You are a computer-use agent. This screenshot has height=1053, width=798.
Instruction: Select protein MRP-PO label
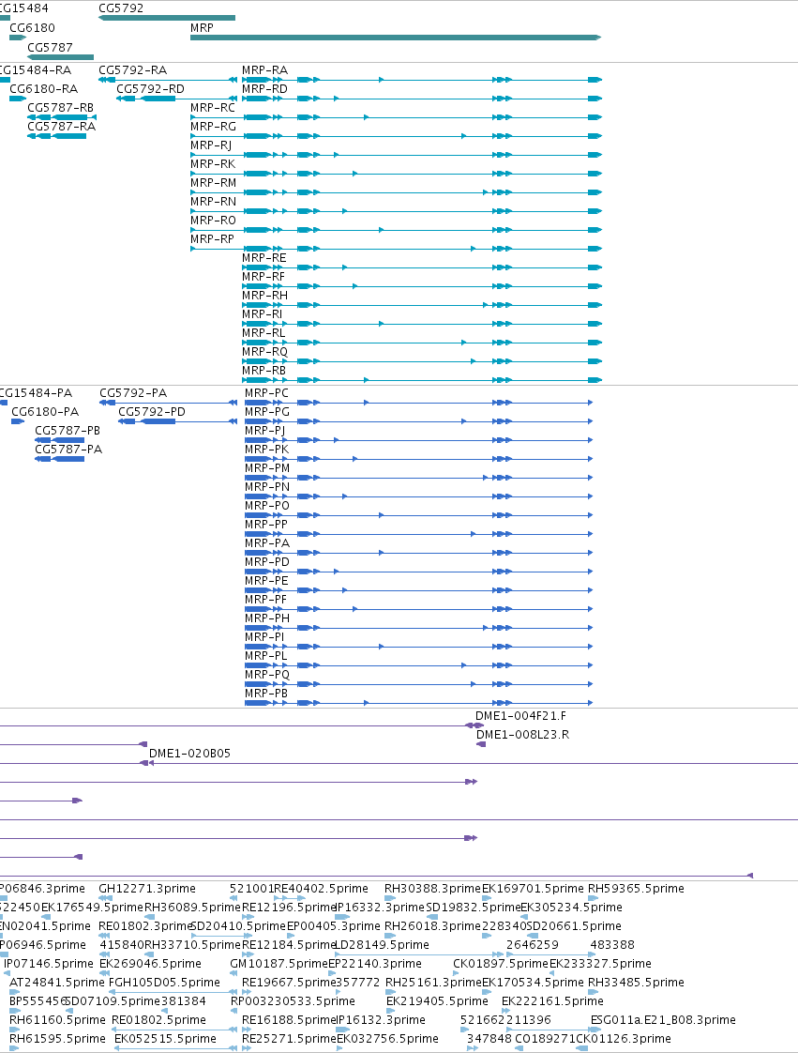coord(267,507)
